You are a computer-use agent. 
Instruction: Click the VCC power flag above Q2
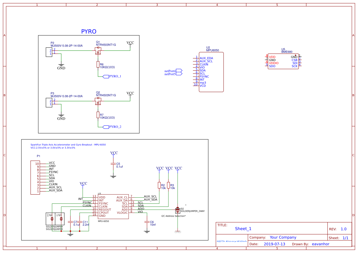tap(130, 93)
